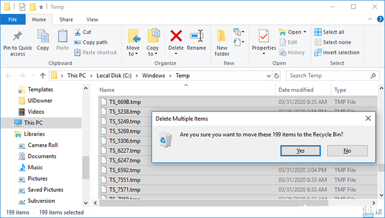The width and height of the screenshot is (385, 218).
Task: Click the Forward navigation arrow
Action: 22,76
